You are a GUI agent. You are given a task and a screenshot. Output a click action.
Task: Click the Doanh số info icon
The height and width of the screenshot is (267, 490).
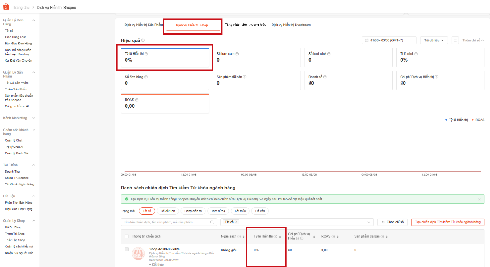[325, 77]
